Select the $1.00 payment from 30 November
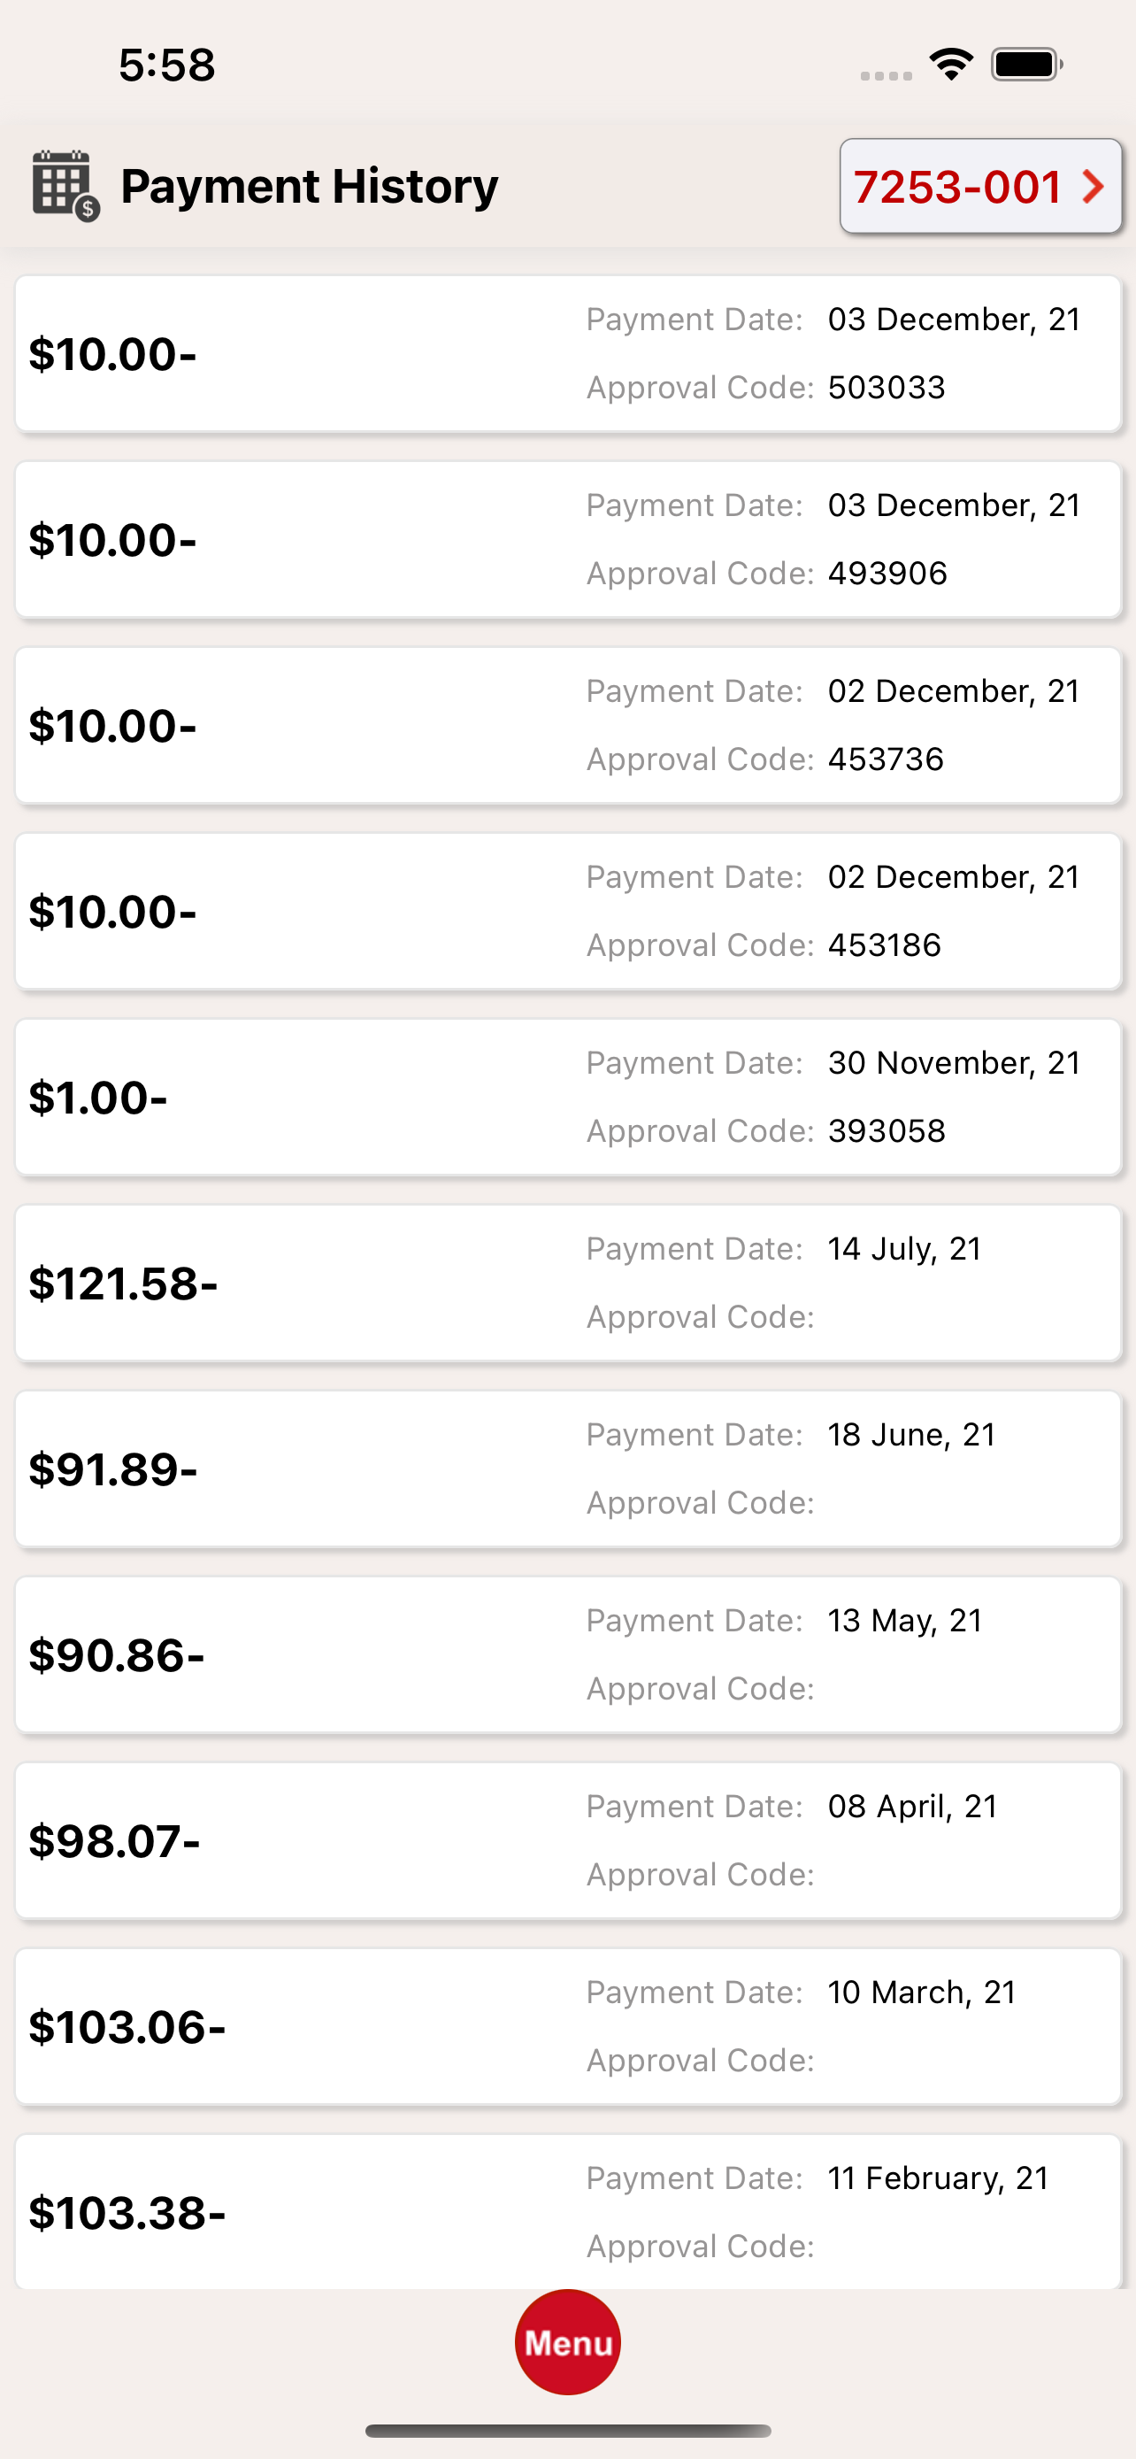Viewport: 1136px width, 2459px height. click(567, 1098)
